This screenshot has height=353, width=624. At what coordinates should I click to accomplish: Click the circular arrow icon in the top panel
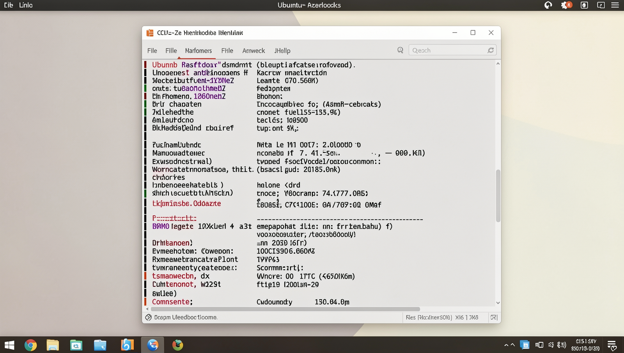[x=548, y=5]
